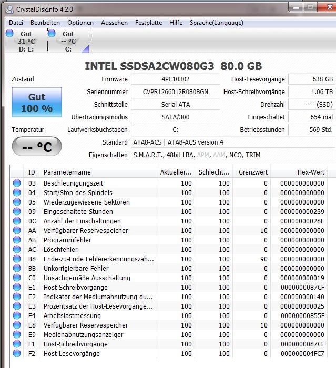Click the Standard value ATA8-ACS version 4
The image size is (336, 368).
pyautogui.click(x=233, y=142)
